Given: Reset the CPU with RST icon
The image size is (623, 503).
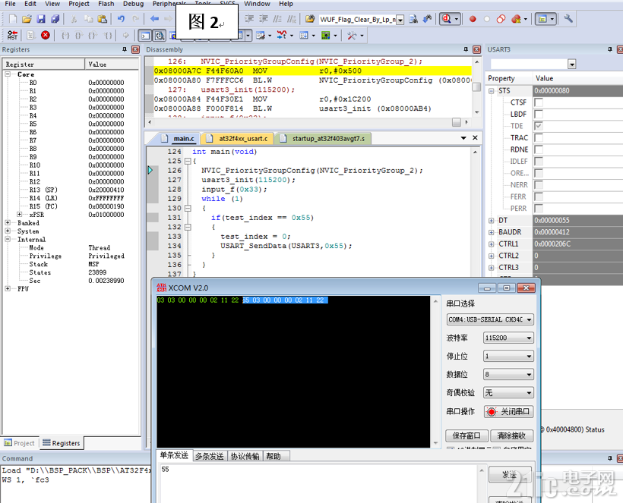Looking at the screenshot, I should coord(12,36).
